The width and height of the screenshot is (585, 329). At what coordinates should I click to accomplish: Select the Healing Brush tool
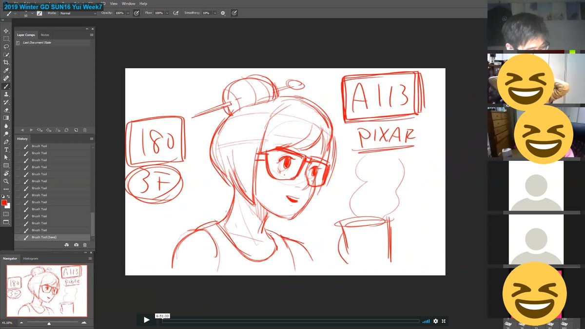coord(6,78)
